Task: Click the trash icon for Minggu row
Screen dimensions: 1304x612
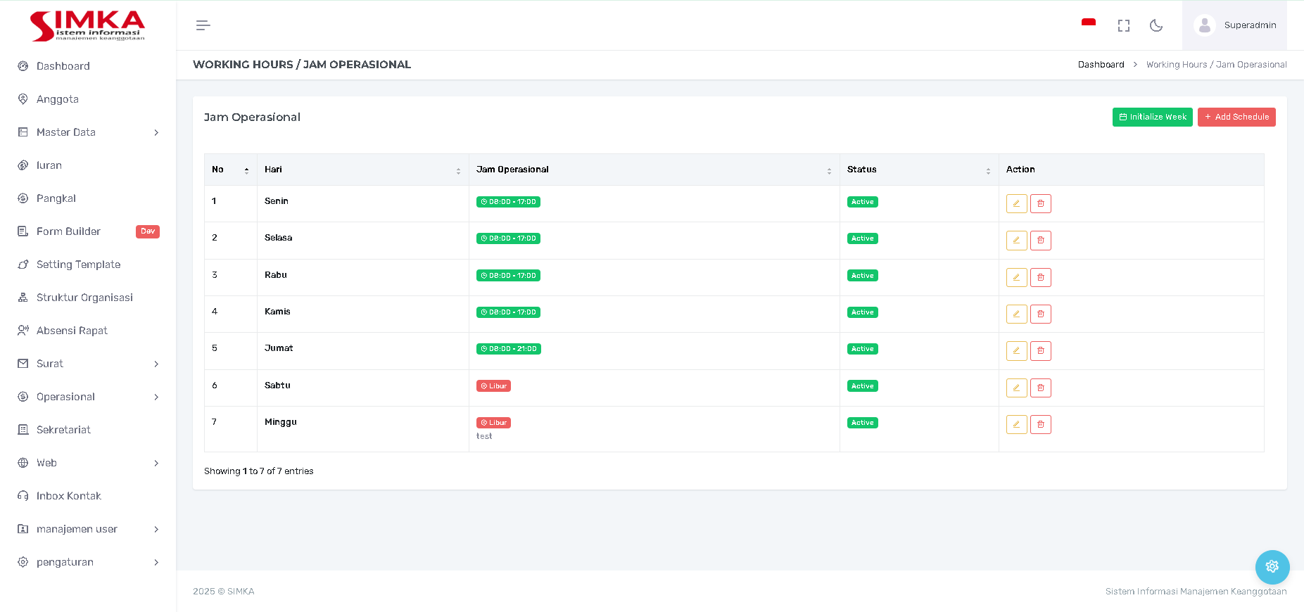Action: (x=1040, y=424)
